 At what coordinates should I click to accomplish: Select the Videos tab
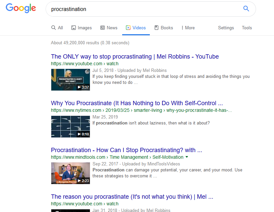coord(136,28)
